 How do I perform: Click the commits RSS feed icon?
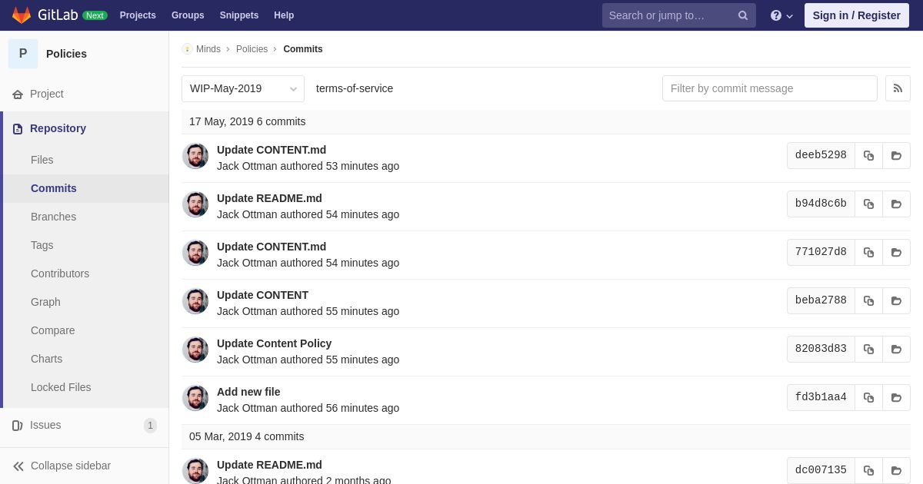[898, 88]
